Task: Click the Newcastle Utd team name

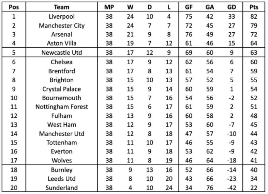Action: coord(62,53)
